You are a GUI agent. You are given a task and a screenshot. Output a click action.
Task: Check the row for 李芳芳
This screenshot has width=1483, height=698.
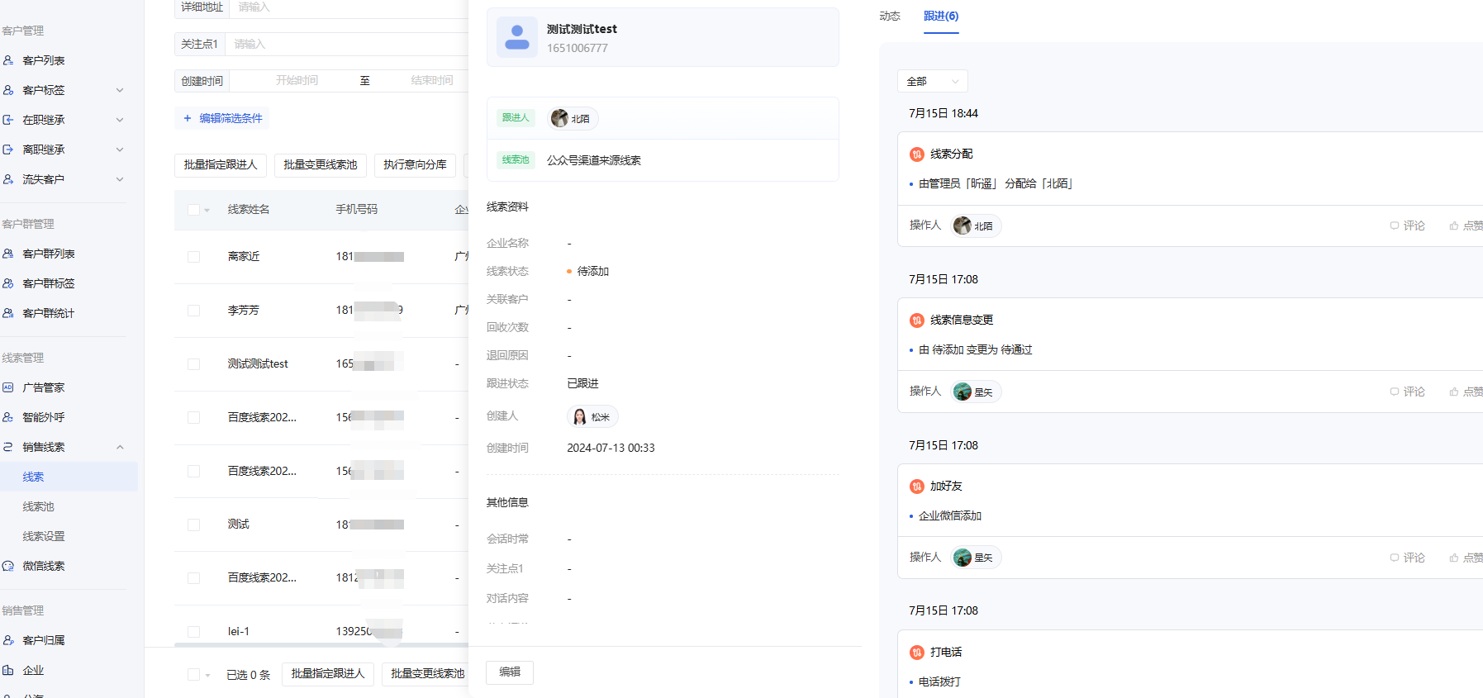coord(193,311)
